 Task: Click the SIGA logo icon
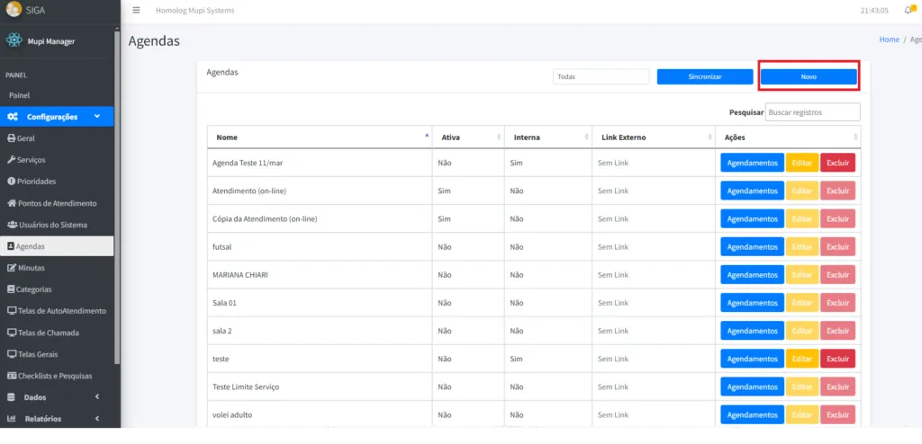(x=13, y=11)
